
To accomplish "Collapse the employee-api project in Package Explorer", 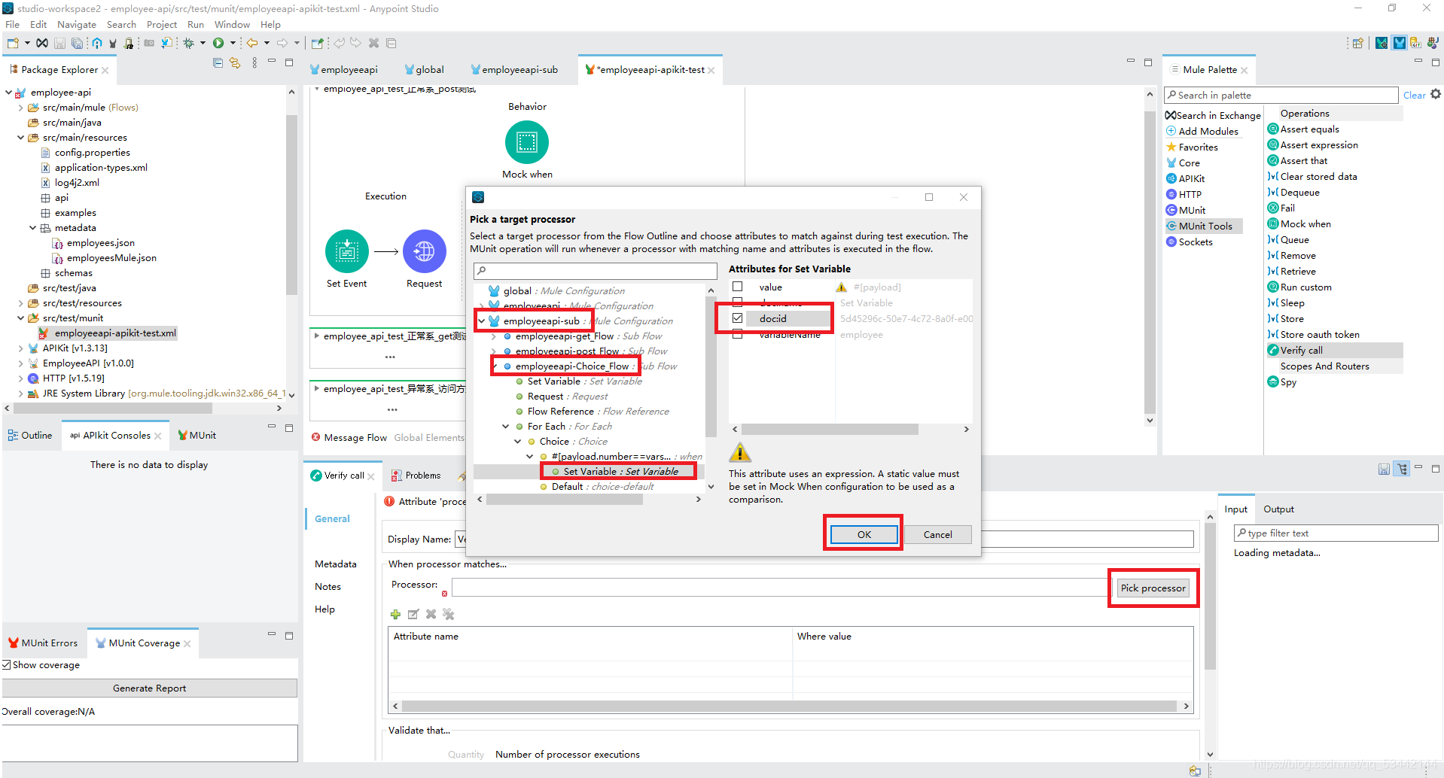I will click(8, 93).
